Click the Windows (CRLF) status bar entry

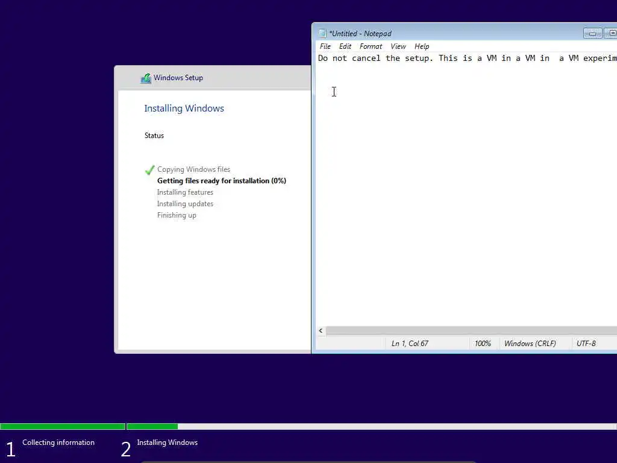pos(530,343)
